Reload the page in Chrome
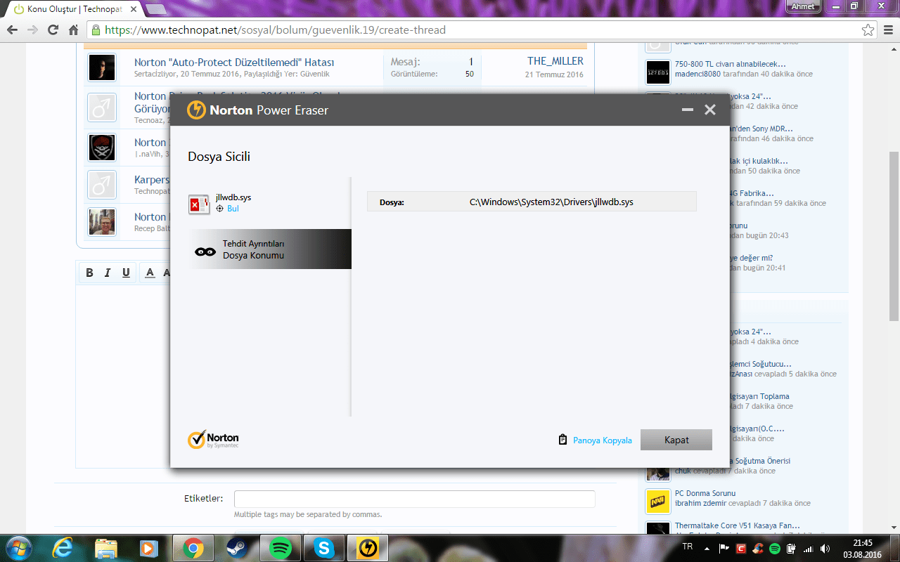 pos(53,30)
